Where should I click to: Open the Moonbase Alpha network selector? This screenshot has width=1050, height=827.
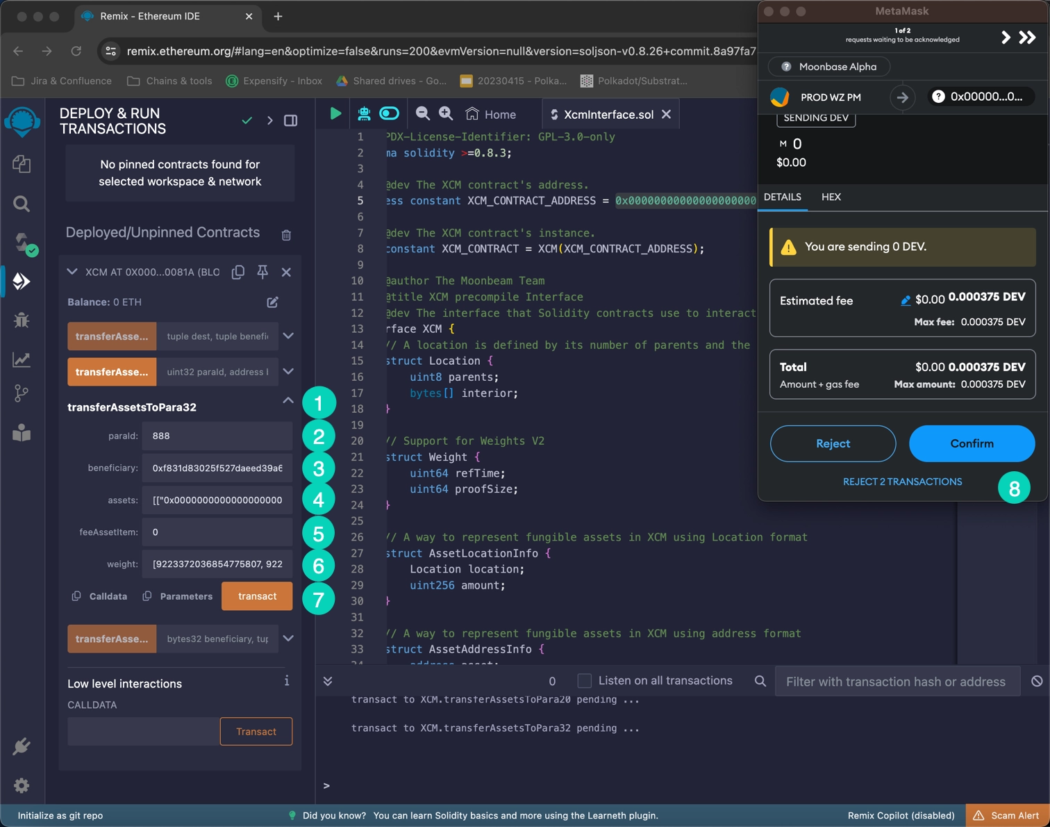[x=829, y=67]
